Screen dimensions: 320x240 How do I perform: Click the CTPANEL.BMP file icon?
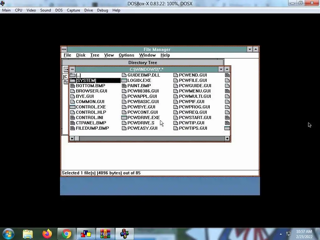pyautogui.click(x=72, y=123)
